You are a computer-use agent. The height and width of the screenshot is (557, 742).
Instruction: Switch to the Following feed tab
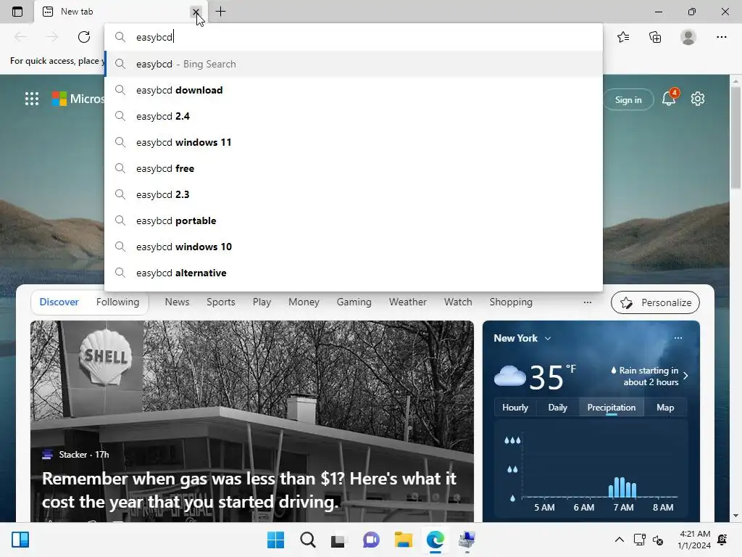(118, 302)
